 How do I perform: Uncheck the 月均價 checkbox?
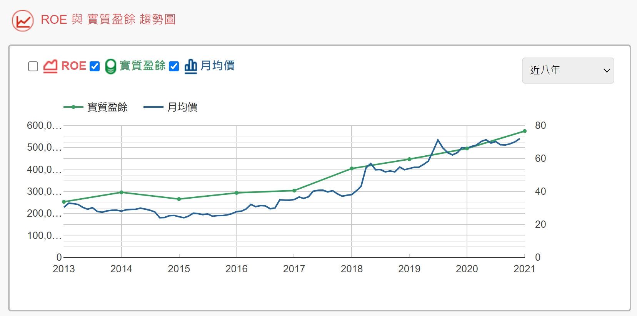pyautogui.click(x=174, y=66)
